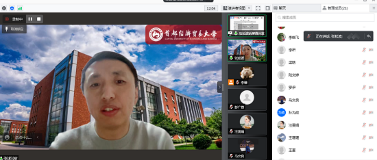377x160 pixels.
Task: Select the cat avatar participant tile
Action: pos(247,75)
